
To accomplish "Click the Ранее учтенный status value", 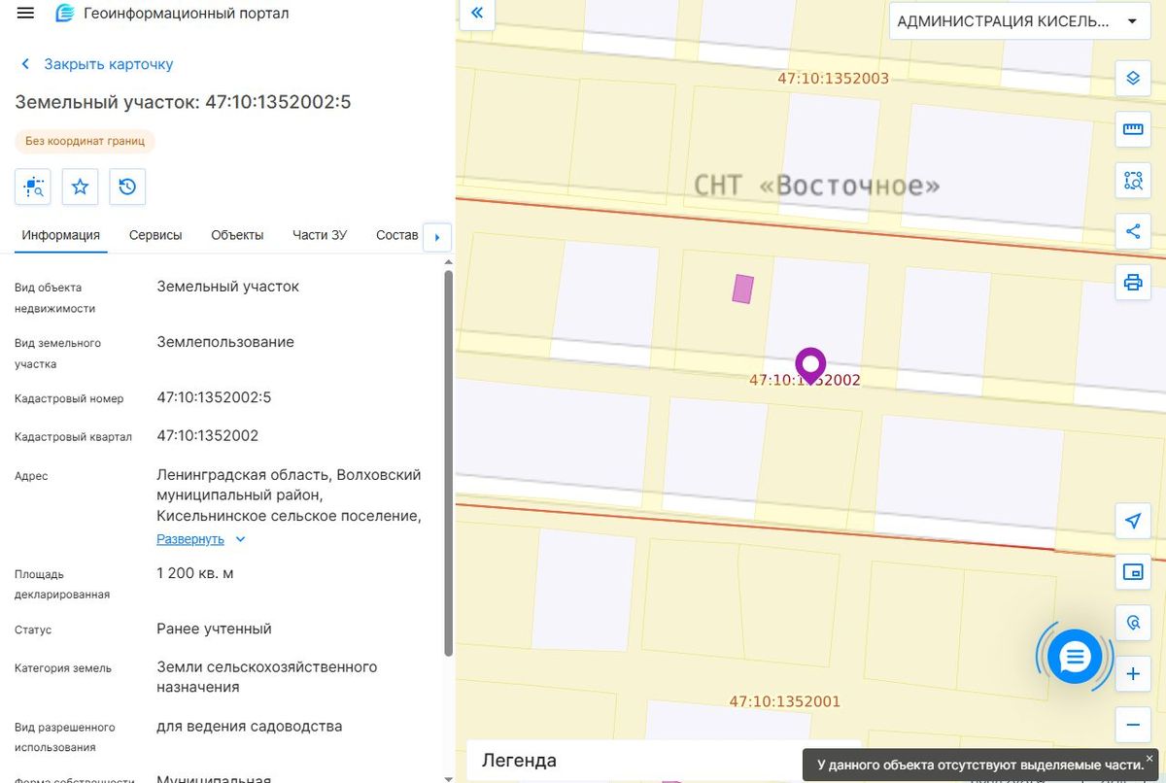I will [214, 629].
